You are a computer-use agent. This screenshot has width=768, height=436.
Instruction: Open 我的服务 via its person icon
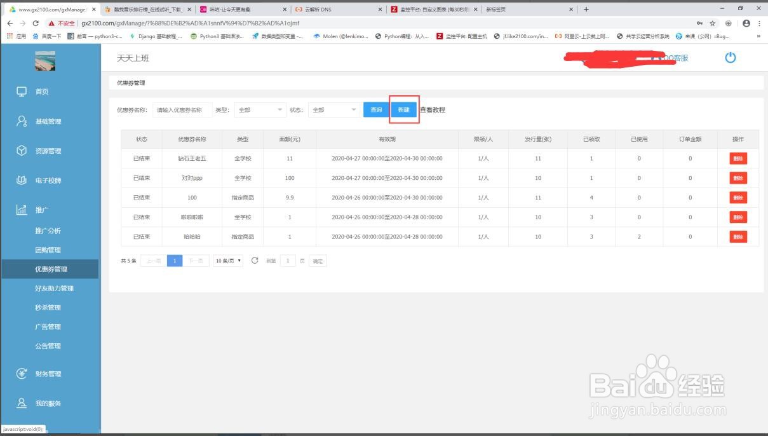tap(22, 403)
